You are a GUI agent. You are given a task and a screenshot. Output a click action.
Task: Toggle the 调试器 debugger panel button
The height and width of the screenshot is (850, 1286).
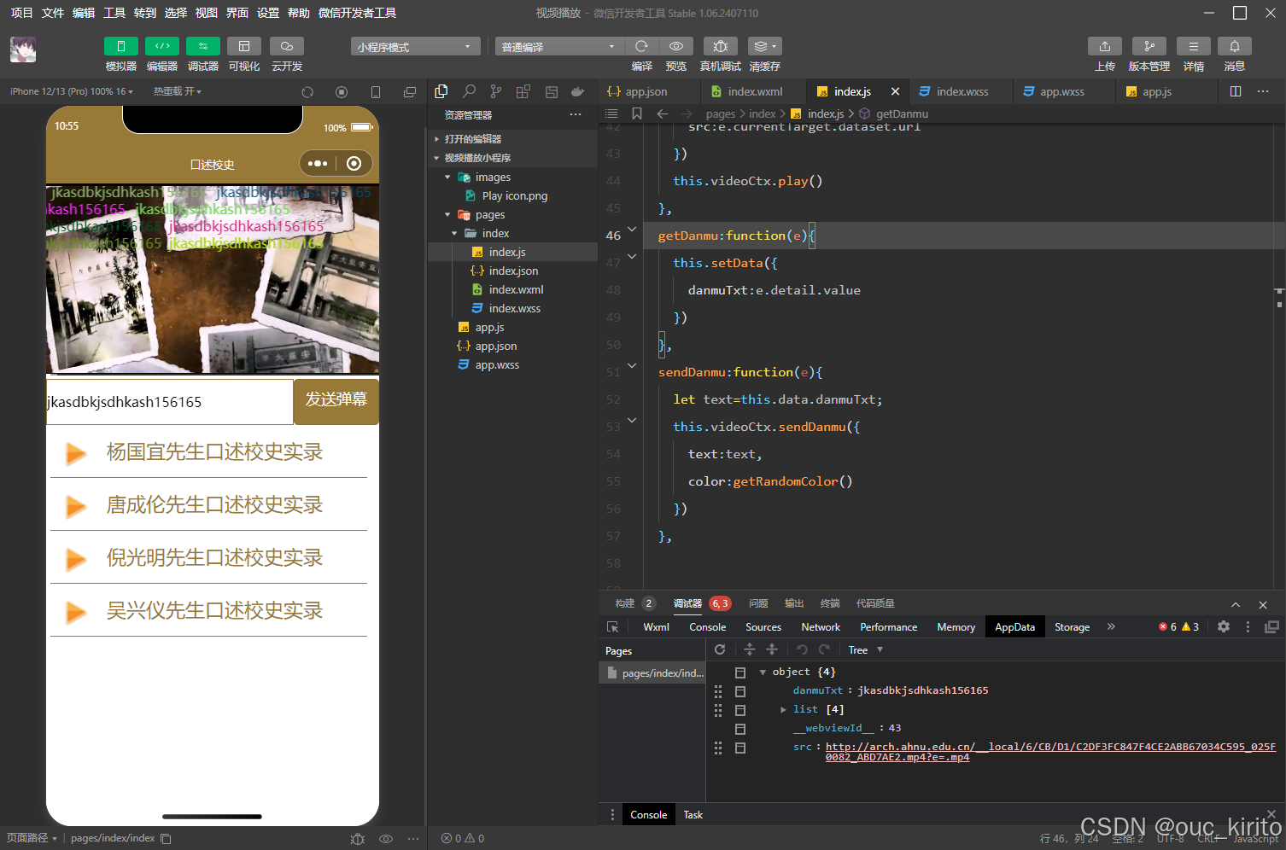click(x=202, y=46)
